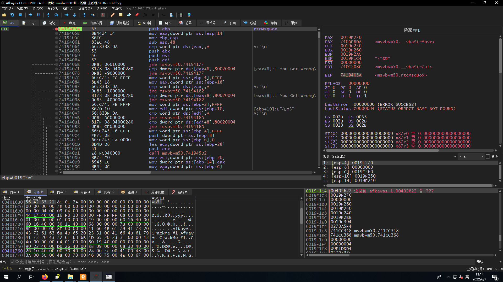Click the Run arrow icon
This screenshot has height=282, width=503.
coord(30,15)
